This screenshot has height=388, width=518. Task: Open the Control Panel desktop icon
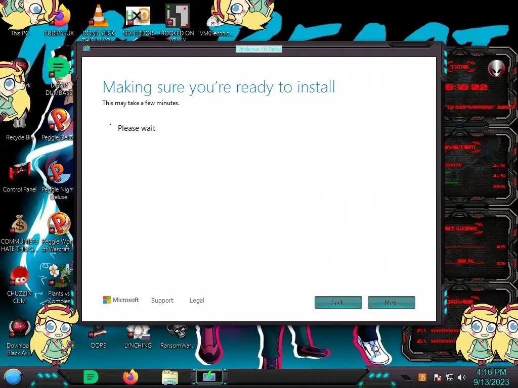coord(20,176)
